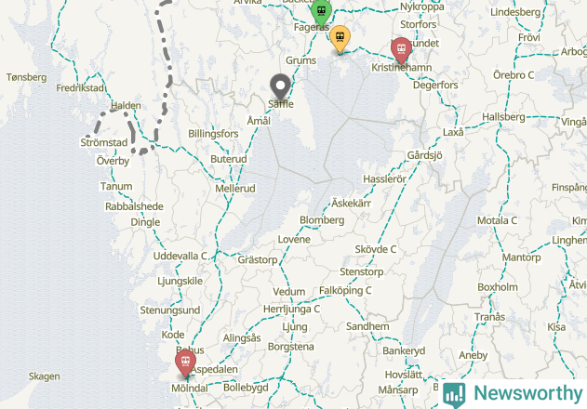Click the gray location pin at Säffle

(x=280, y=86)
